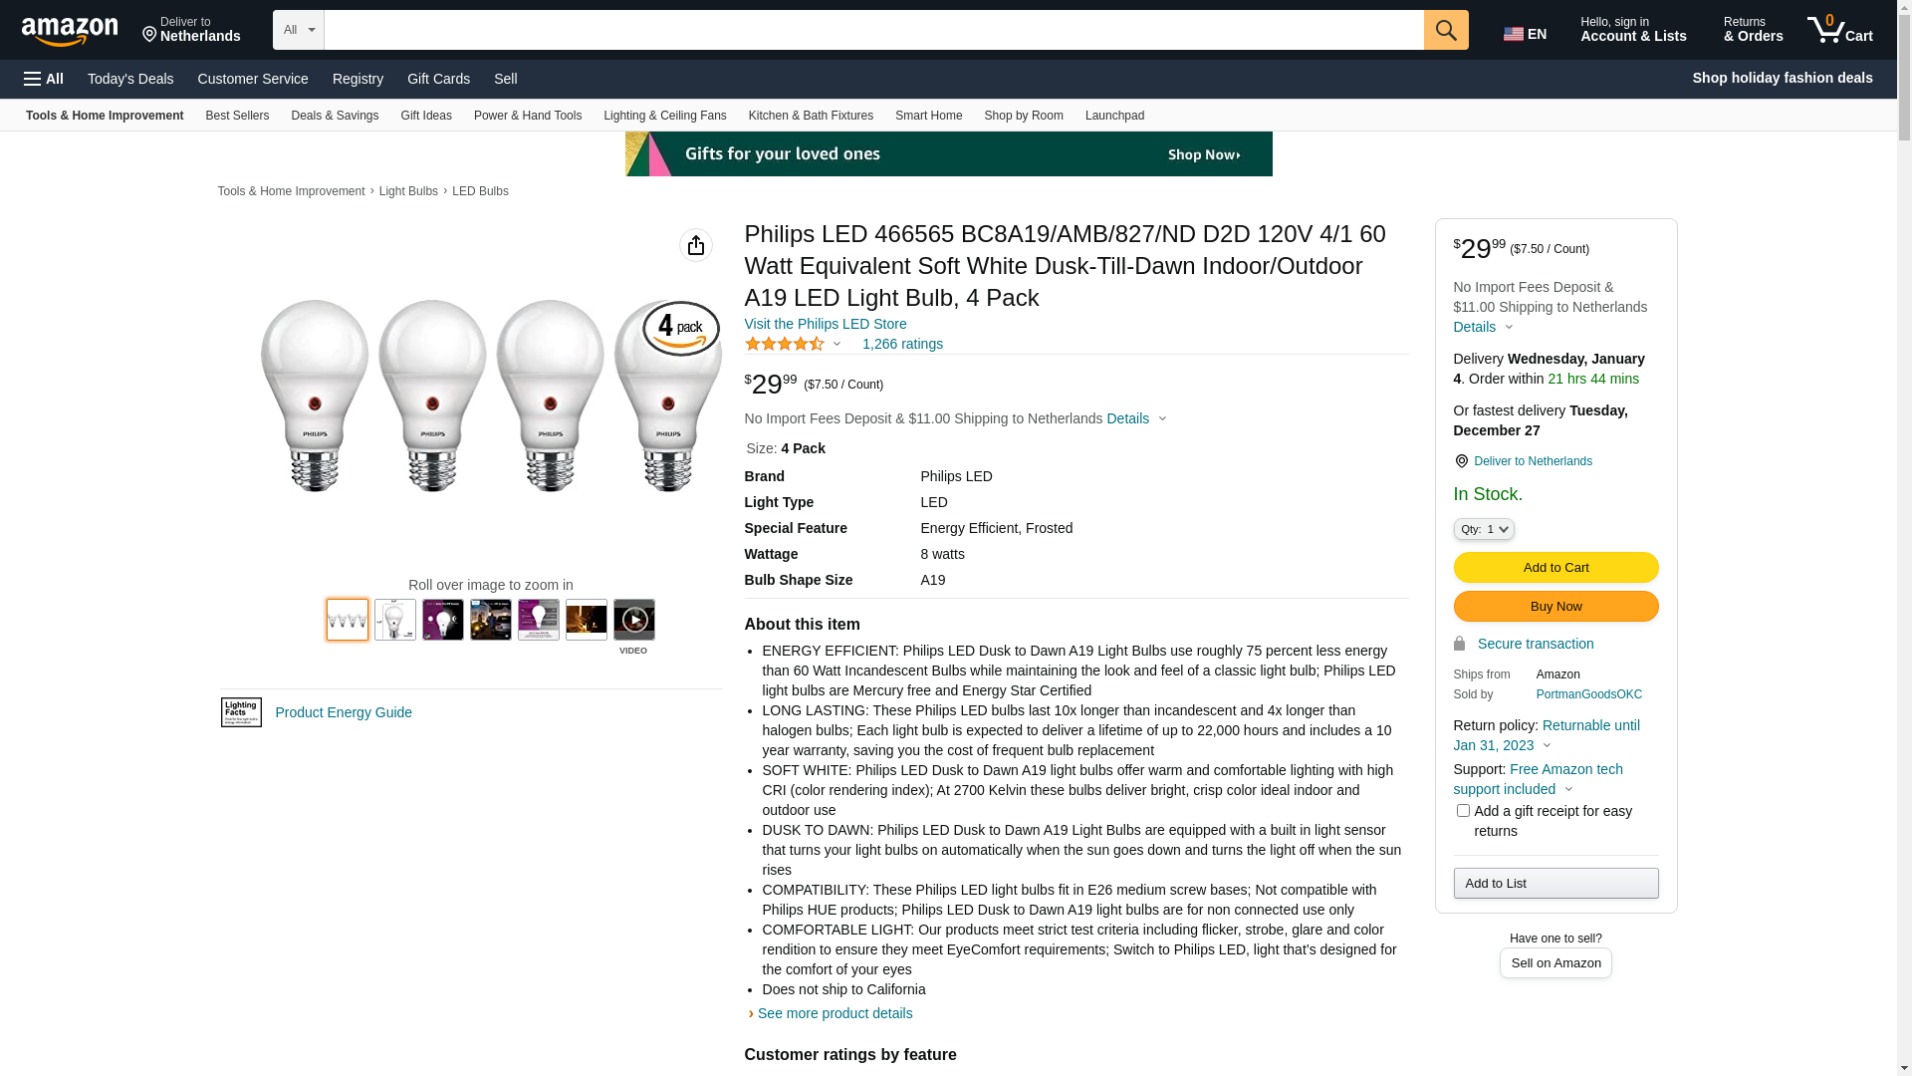Visit the Philips LED Store link
The width and height of the screenshot is (1912, 1076).
coord(825,324)
